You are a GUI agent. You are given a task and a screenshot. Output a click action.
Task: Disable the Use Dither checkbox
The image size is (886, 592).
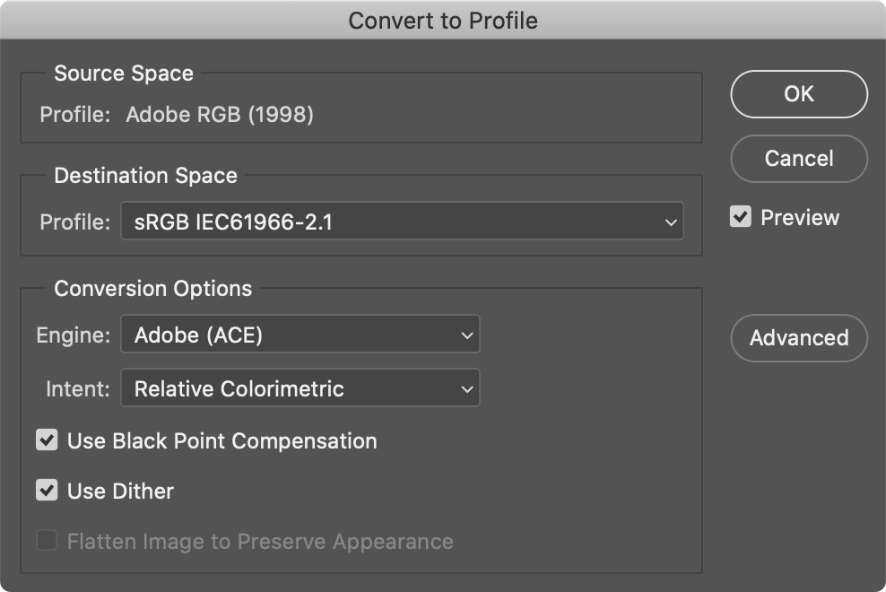(47, 491)
